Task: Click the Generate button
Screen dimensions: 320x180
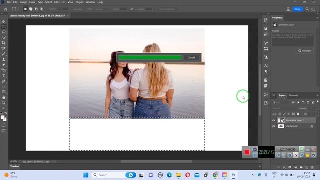Action: point(305,51)
